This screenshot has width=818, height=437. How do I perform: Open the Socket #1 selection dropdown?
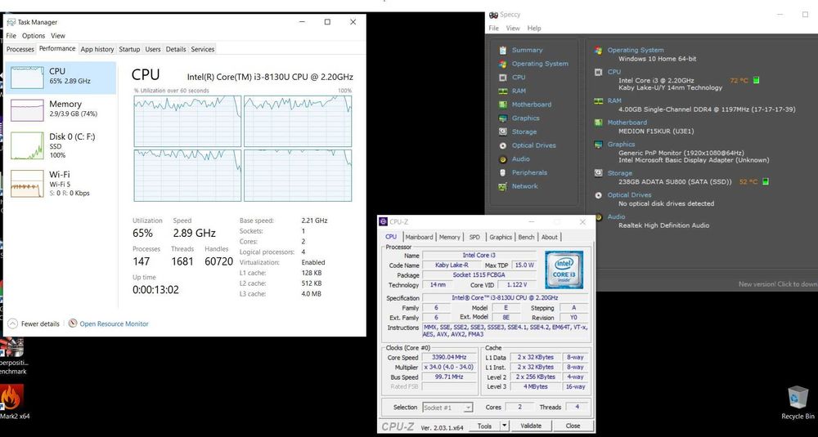[x=447, y=408]
